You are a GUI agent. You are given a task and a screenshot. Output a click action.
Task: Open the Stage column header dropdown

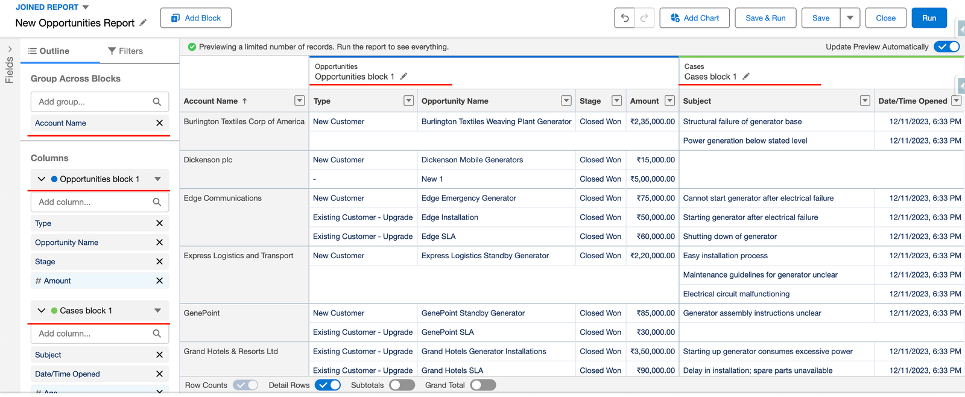(616, 101)
